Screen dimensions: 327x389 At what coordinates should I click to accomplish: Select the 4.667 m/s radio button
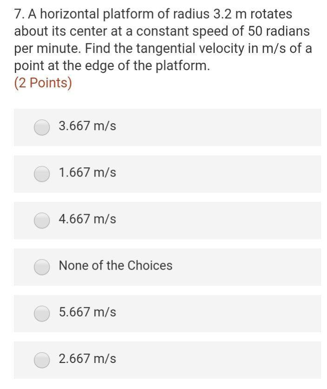42,220
